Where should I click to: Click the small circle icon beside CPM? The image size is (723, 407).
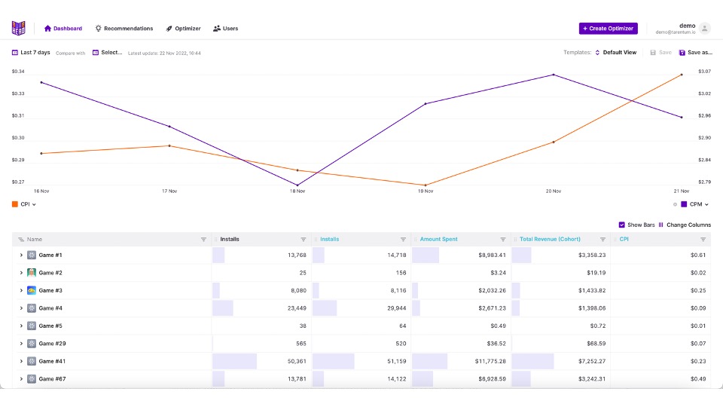coord(675,204)
